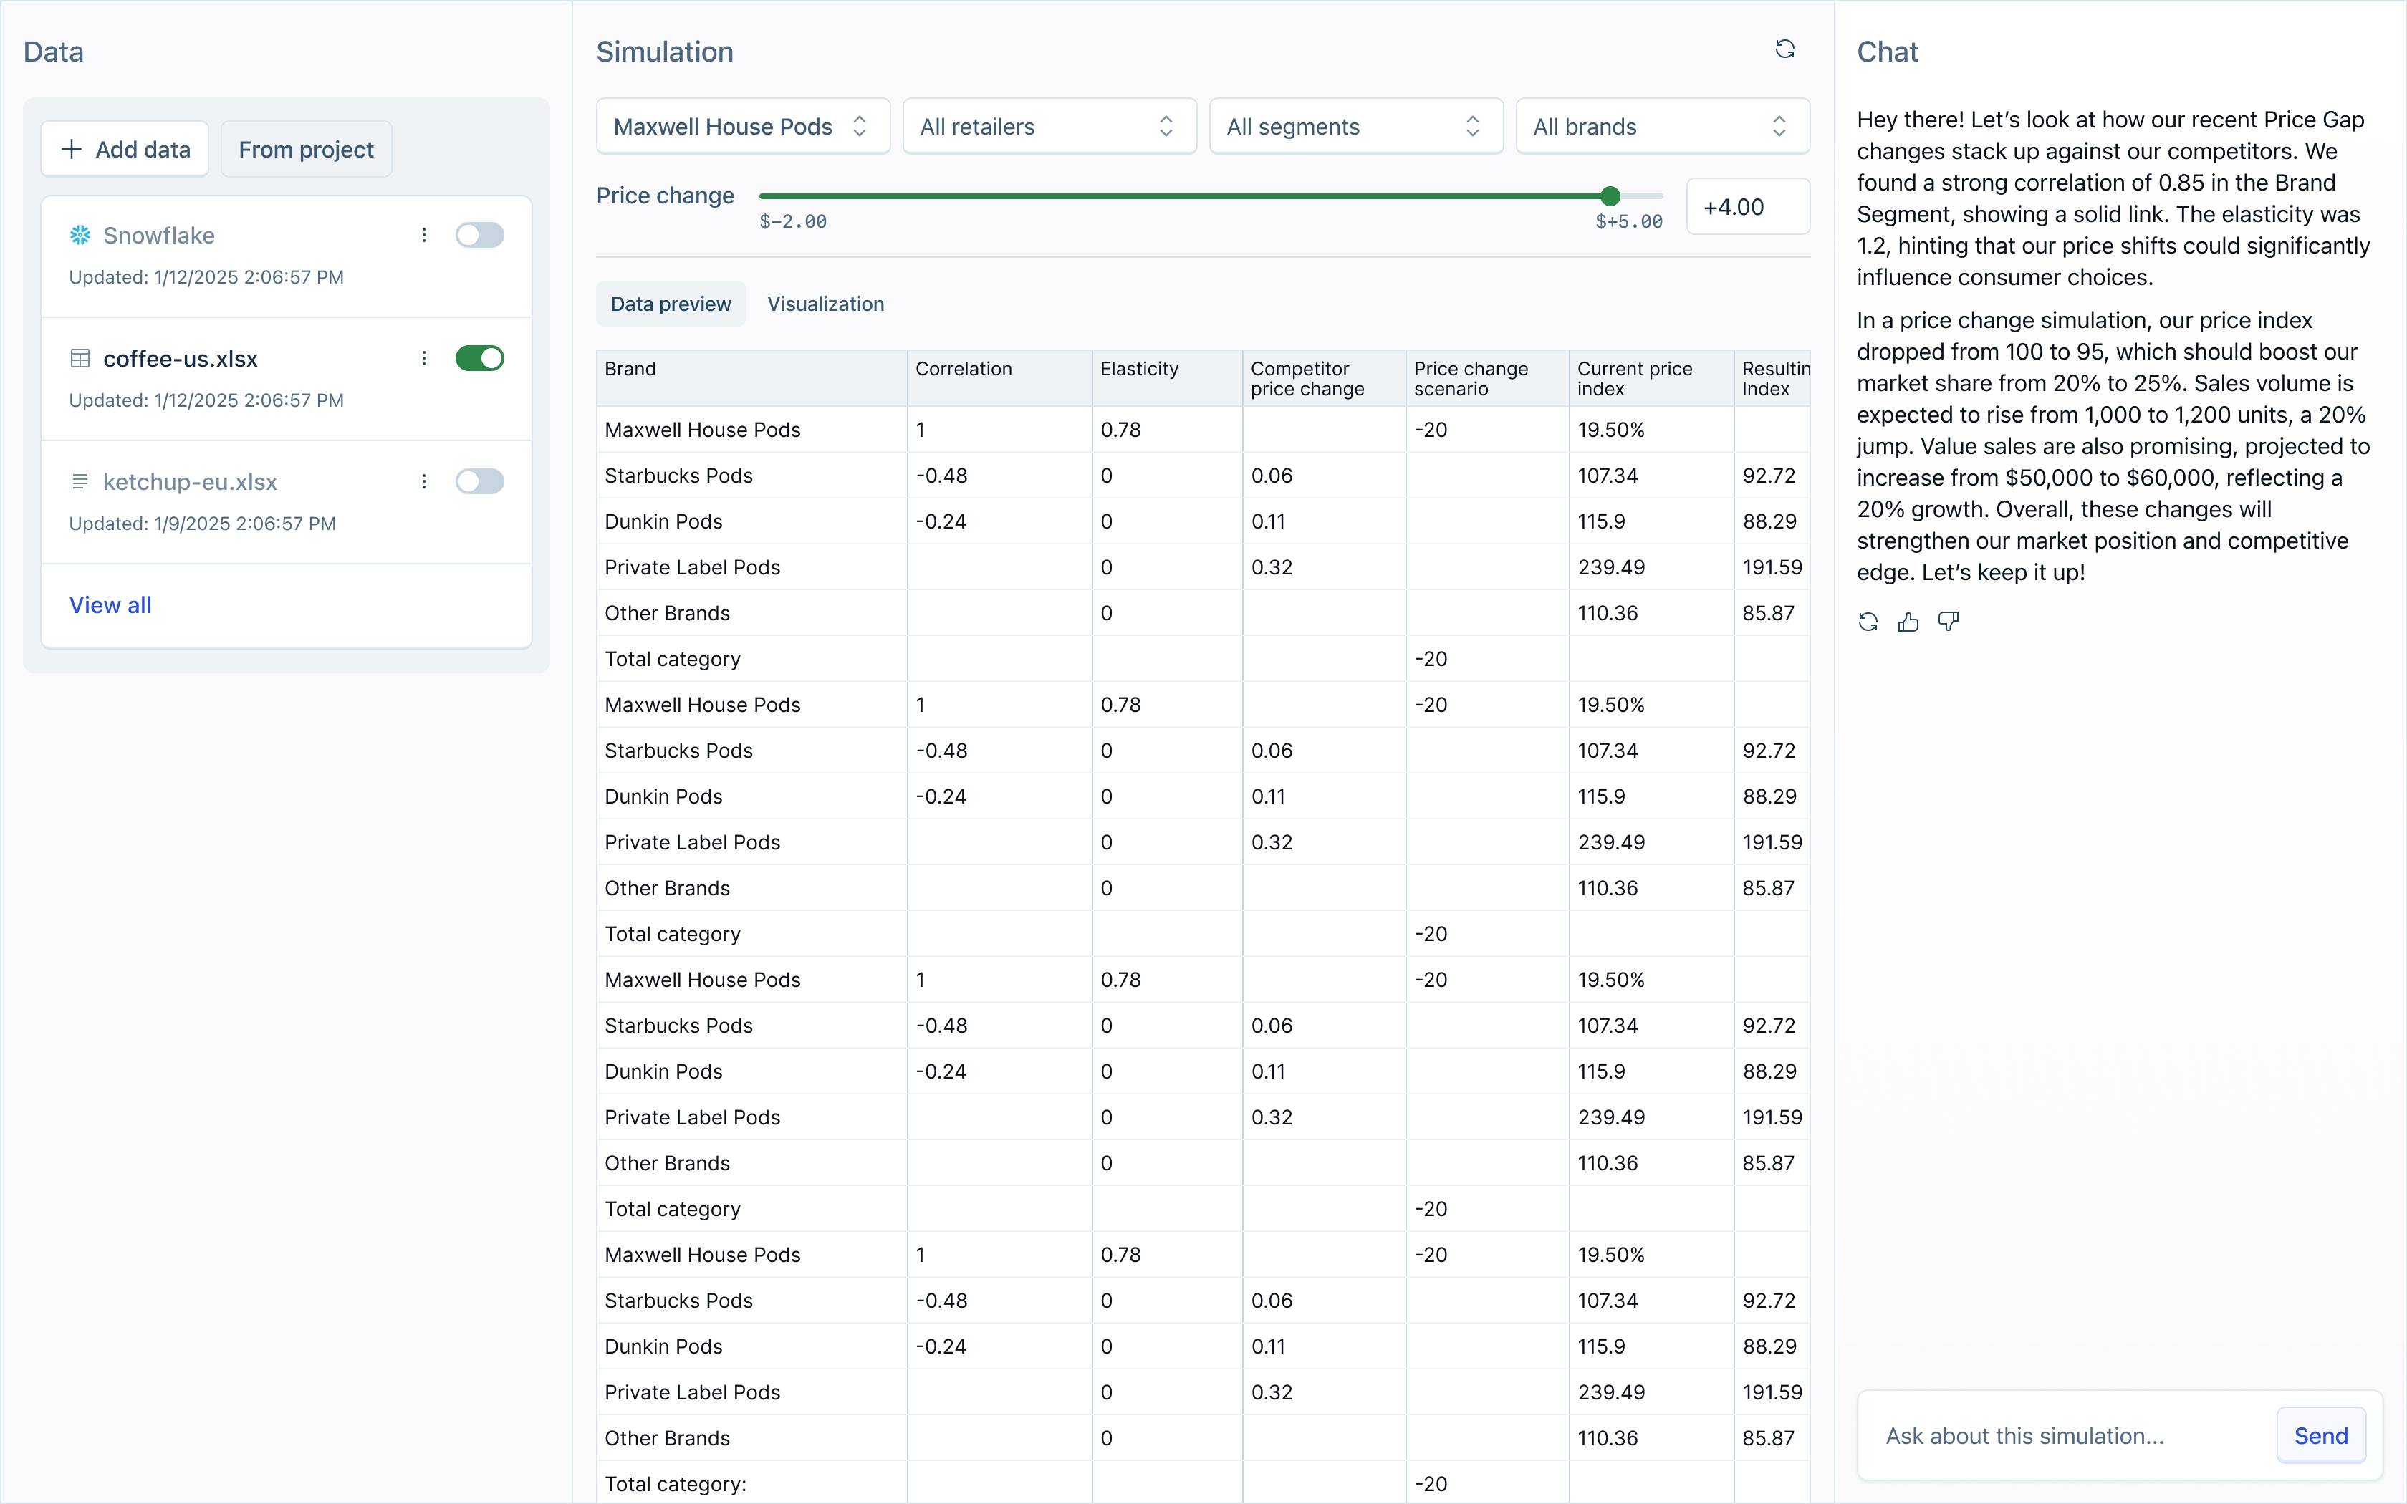Viewport: 2407px width, 1504px height.
Task: Disable the coffee-us.xlsx toggle
Action: tap(479, 358)
